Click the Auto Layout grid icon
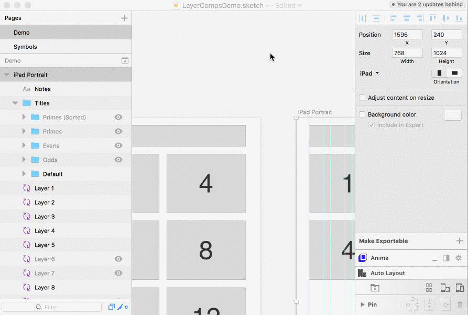Viewport: 468px width, 315px height. (429, 288)
